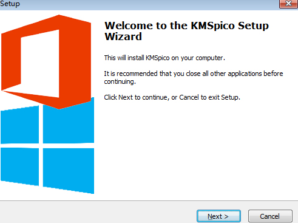Screen dimensions: 298x223
Task: Click the white cross gap of Windows logo
Action: [x=41, y=146]
